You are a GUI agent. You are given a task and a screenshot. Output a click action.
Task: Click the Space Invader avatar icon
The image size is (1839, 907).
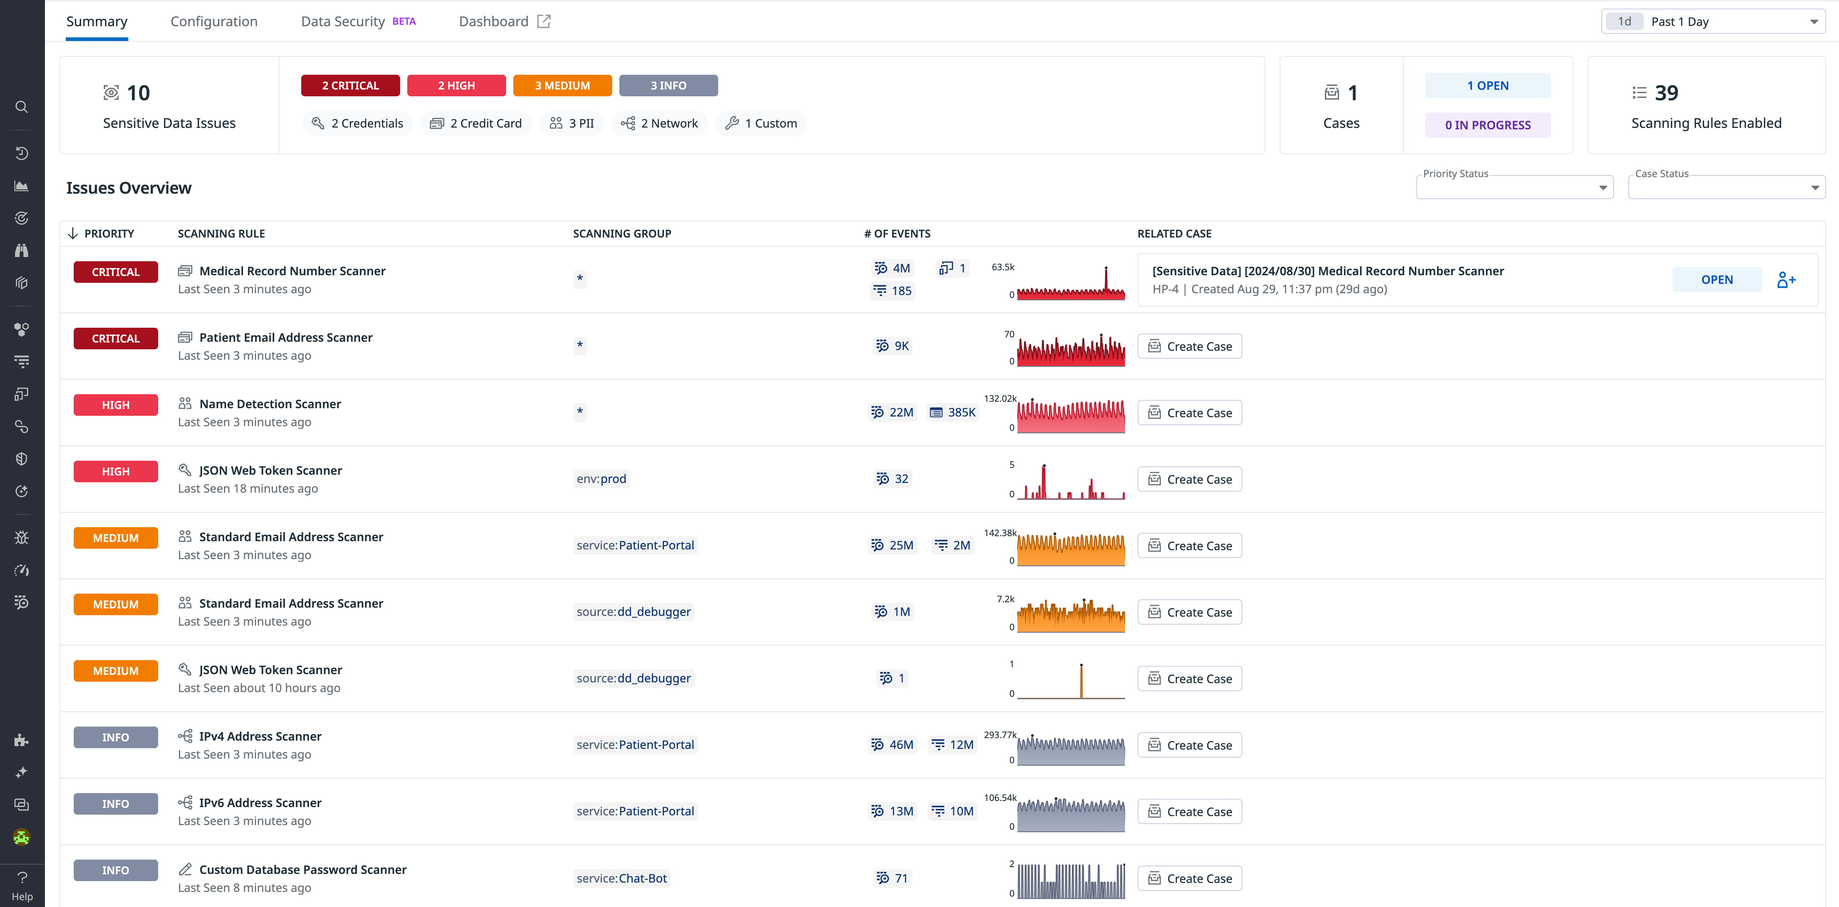pos(22,837)
